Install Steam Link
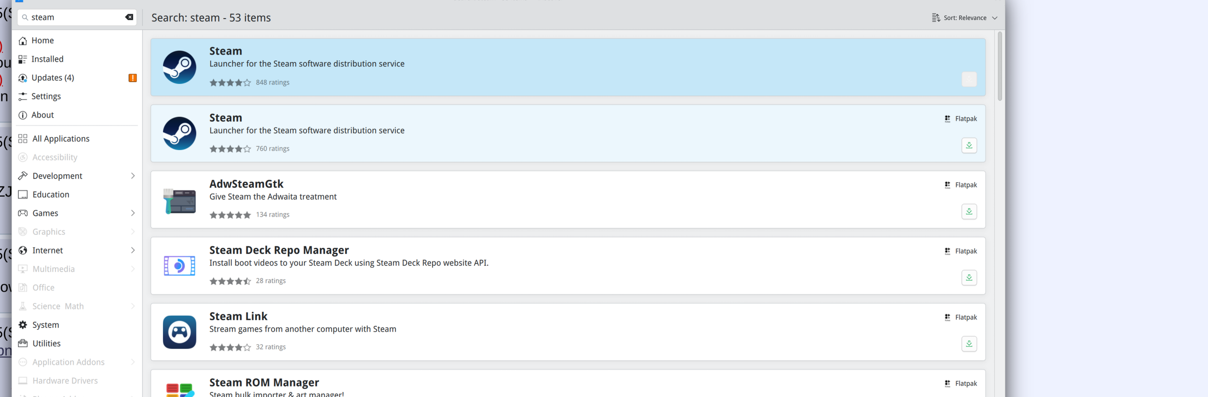 (969, 343)
